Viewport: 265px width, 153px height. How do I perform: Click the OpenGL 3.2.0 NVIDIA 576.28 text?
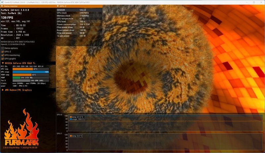click(13, 45)
